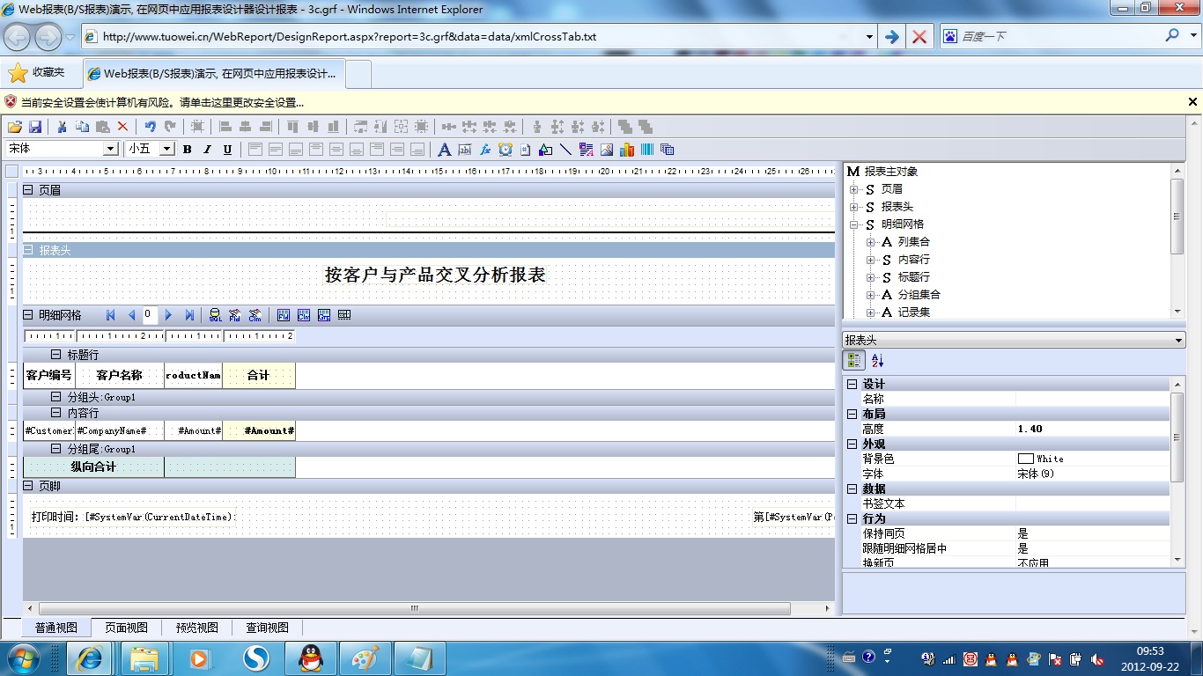Toggle bold formatting button
Screen dimensions: 1203x676
point(187,150)
